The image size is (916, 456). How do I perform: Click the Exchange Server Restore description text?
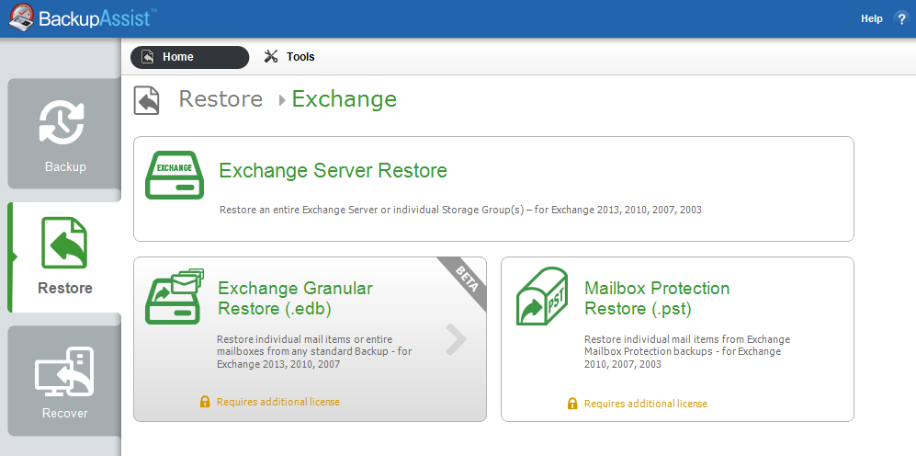pos(460,210)
